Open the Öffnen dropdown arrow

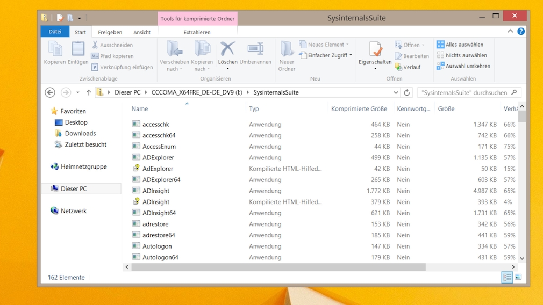(423, 45)
